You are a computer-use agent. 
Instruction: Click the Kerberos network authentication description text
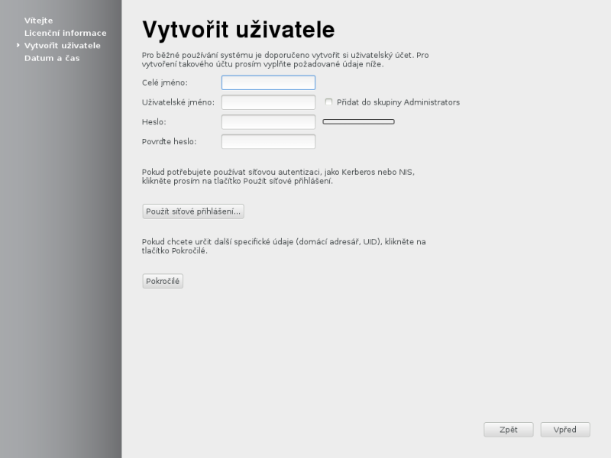[x=278, y=177]
